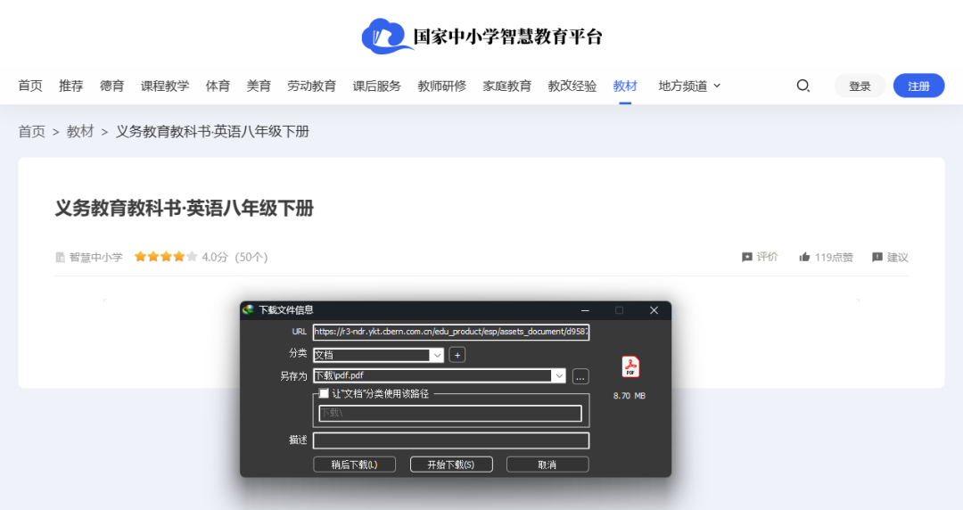Open the 课程教学 nav tab
Image resolution: width=963 pixels, height=510 pixels.
point(165,86)
